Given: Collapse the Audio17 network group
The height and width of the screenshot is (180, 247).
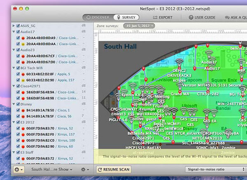Looking at the screenshot, I should (x=14, y=32).
